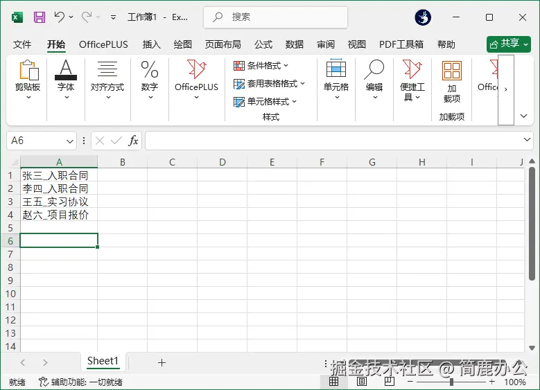Select cell containing 王五_实习协议
The height and width of the screenshot is (390, 540).
[x=59, y=202]
